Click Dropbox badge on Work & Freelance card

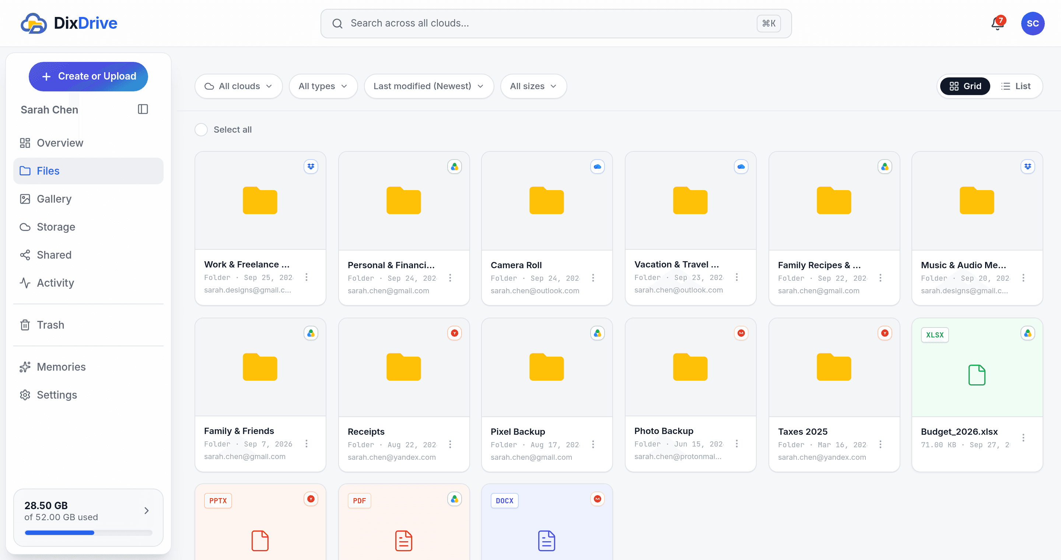311,167
